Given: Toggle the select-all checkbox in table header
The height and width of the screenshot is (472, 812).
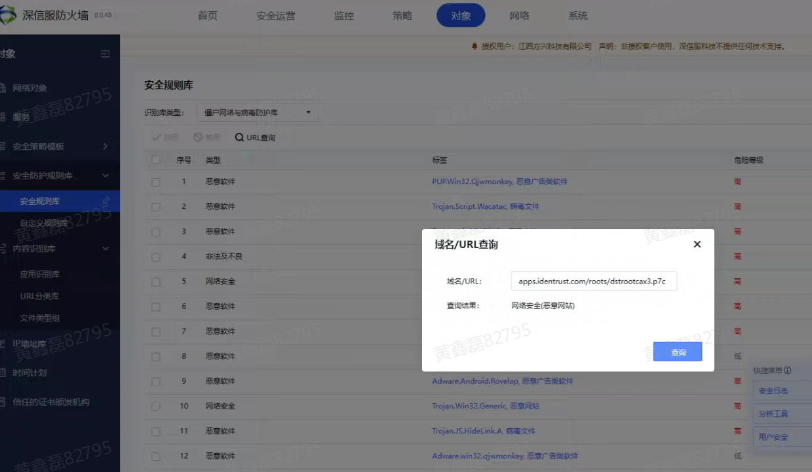Looking at the screenshot, I should click(x=156, y=160).
